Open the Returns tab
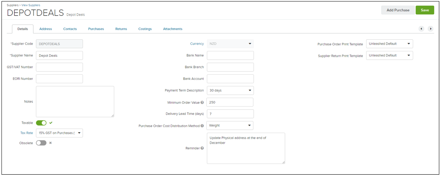This screenshot has height=175, width=440. 121,29
